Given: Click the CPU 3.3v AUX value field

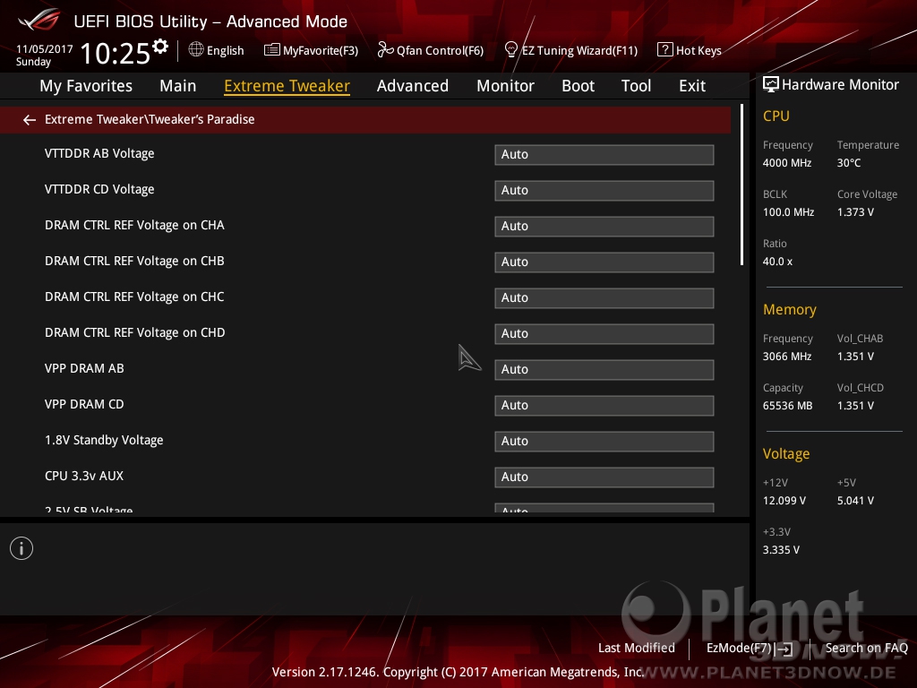Looking at the screenshot, I should [604, 477].
